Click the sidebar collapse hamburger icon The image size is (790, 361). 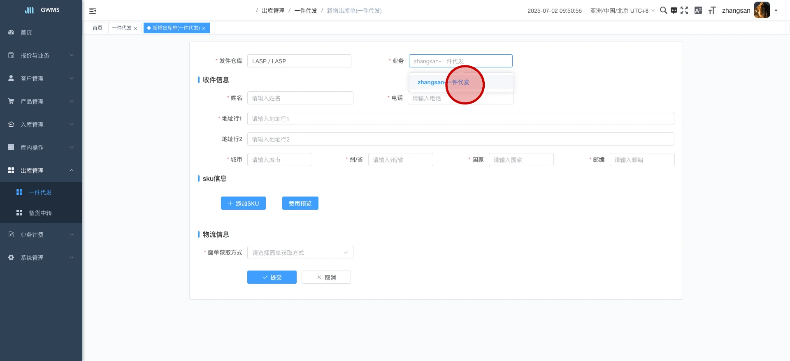pos(93,11)
